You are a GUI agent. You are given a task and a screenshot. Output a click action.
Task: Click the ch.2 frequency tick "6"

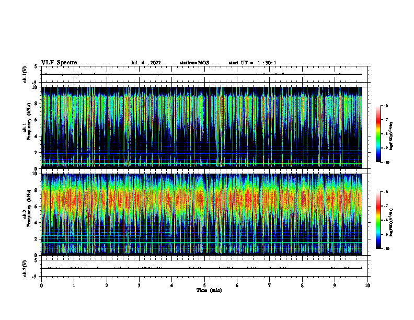tap(36, 207)
